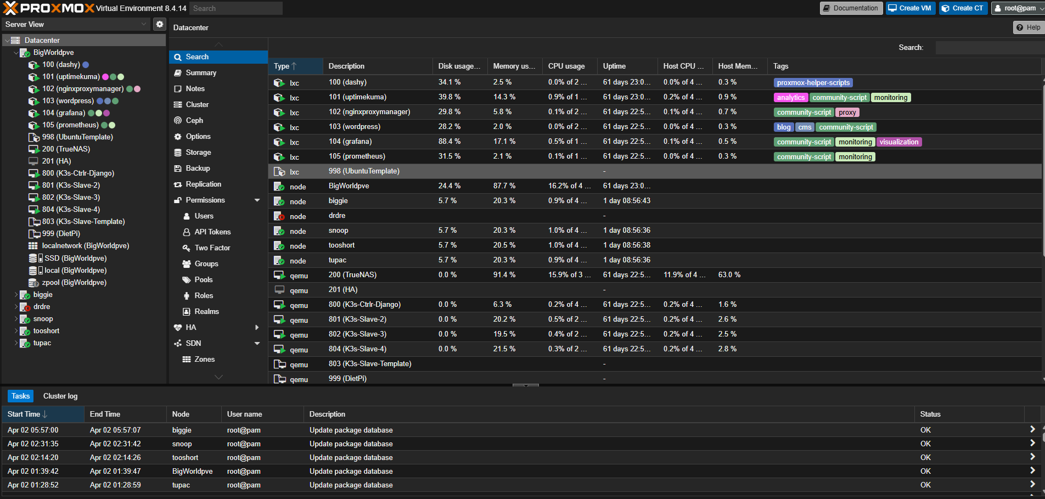Click the proxmox-helper-scripts tag

pos(813,83)
